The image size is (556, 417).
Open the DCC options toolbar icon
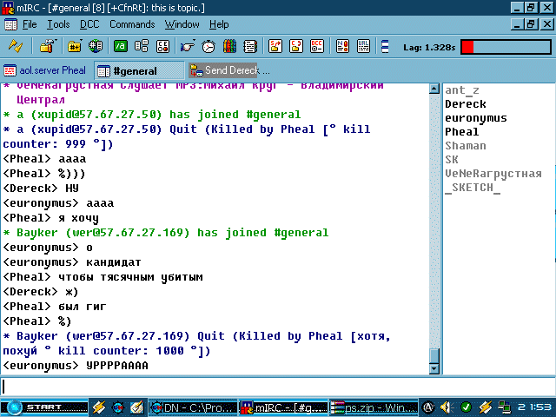click(x=317, y=46)
